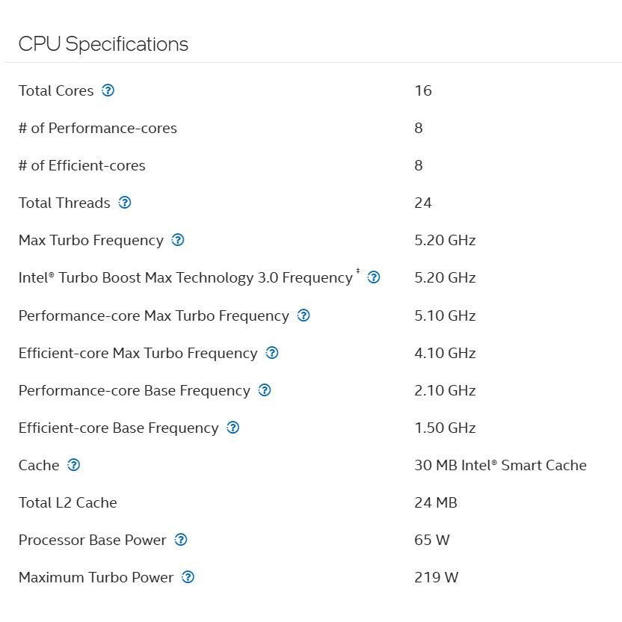This screenshot has height=622, width=622.
Task: Click the Efficient-core Base Frequency help icon
Action: coord(233,428)
